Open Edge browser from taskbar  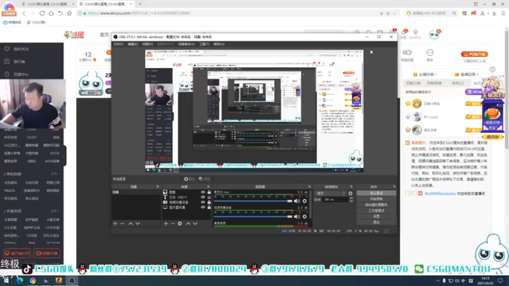click(20, 281)
